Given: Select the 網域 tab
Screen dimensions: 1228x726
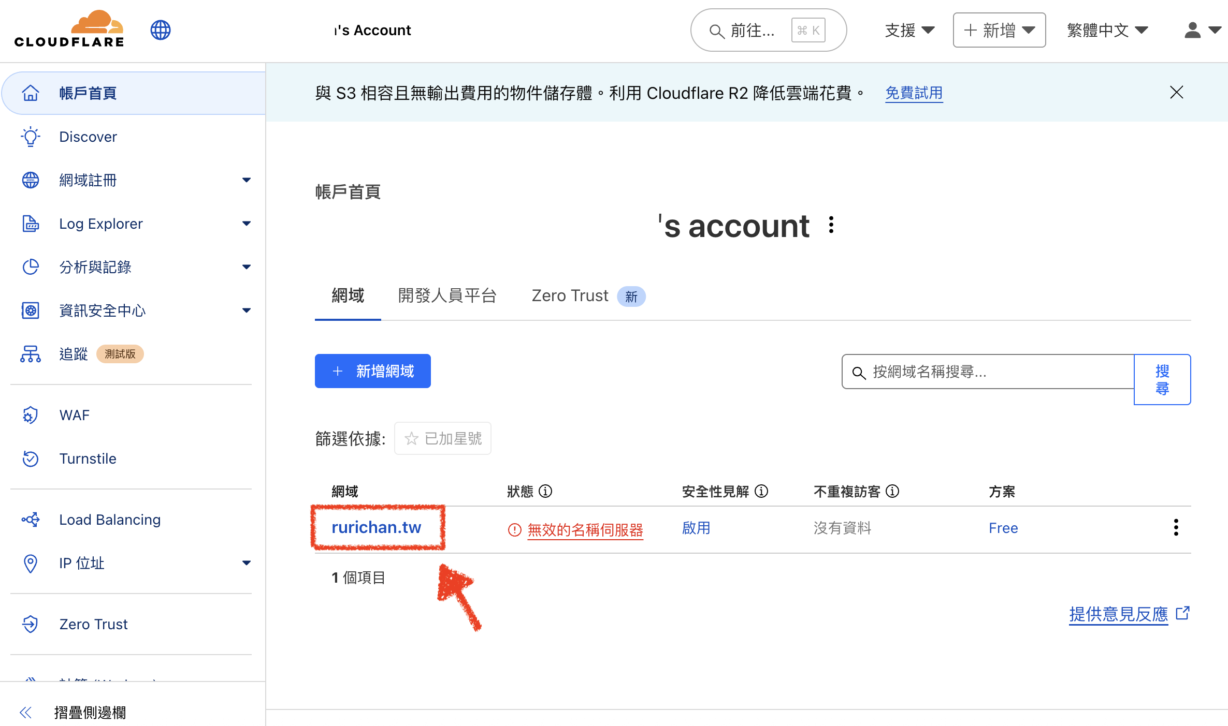Looking at the screenshot, I should pos(348,295).
